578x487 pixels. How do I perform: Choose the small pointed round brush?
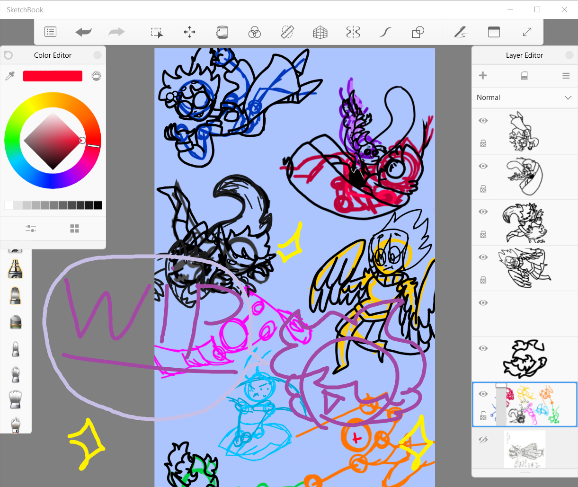click(x=16, y=349)
